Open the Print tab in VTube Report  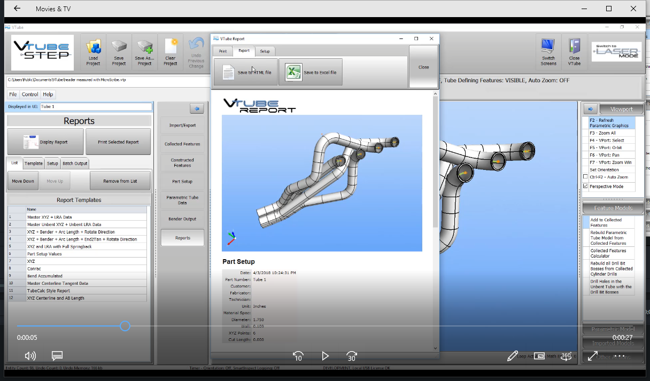[x=223, y=51]
